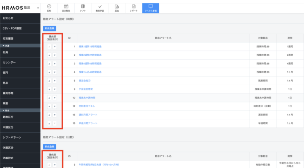Go to 拠点 in the sidebar

point(20,83)
